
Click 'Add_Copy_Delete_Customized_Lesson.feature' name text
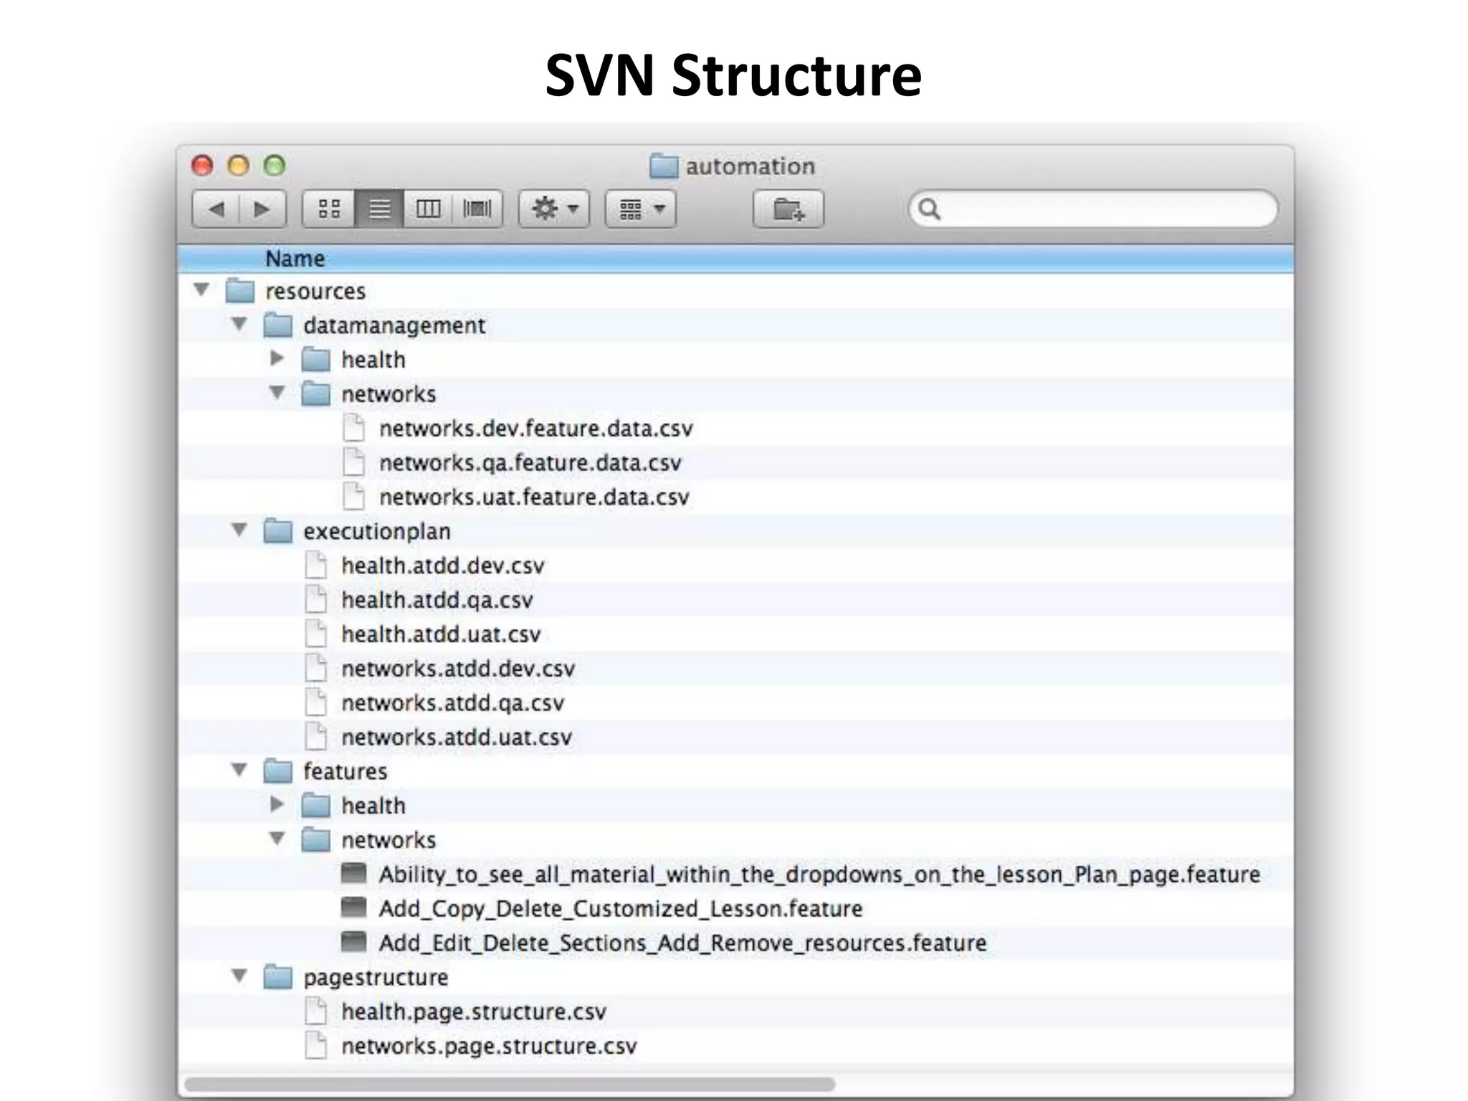(621, 909)
